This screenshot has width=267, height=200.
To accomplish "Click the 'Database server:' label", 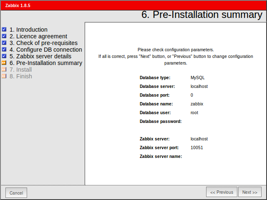I will [x=157, y=86].
